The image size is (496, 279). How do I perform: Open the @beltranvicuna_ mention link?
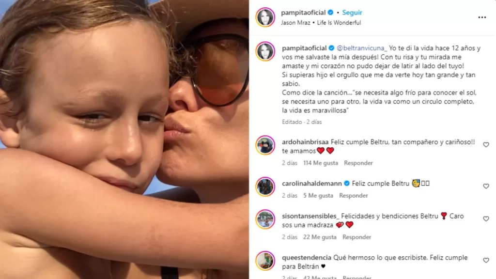(x=361, y=48)
